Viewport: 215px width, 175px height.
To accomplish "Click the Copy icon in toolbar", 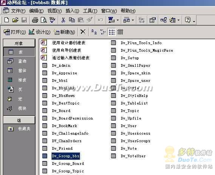I will pos(72,20).
